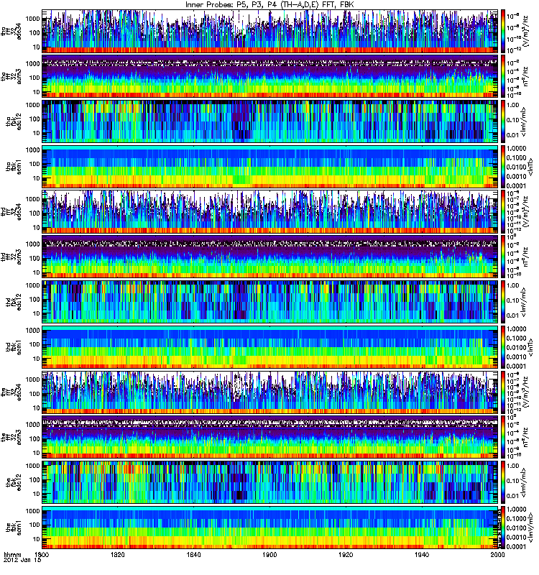This screenshot has height=575, width=539.
Task: Click the "1840" time axis label
Action: [x=193, y=554]
